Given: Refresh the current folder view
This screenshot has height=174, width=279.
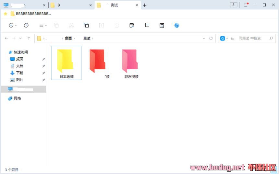Looking at the screenshot, I should [211, 38].
